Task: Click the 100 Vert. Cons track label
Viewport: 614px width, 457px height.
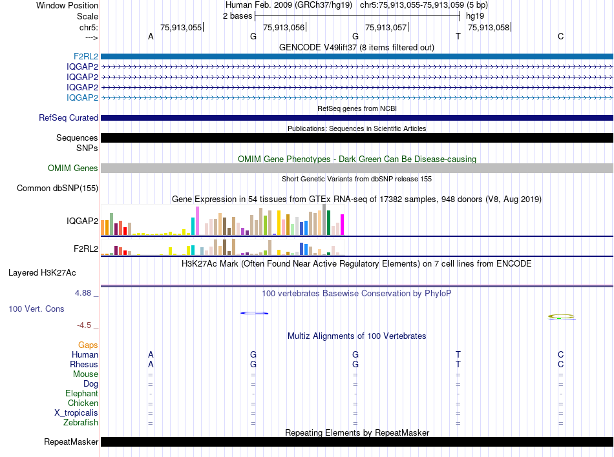Action: click(36, 309)
